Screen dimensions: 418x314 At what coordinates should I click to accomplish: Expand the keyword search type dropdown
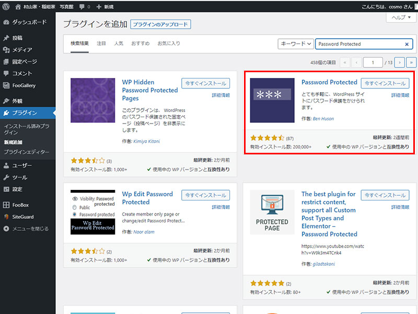coord(296,44)
